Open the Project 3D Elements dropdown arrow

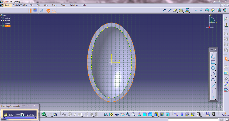pyautogui.click(x=189, y=13)
